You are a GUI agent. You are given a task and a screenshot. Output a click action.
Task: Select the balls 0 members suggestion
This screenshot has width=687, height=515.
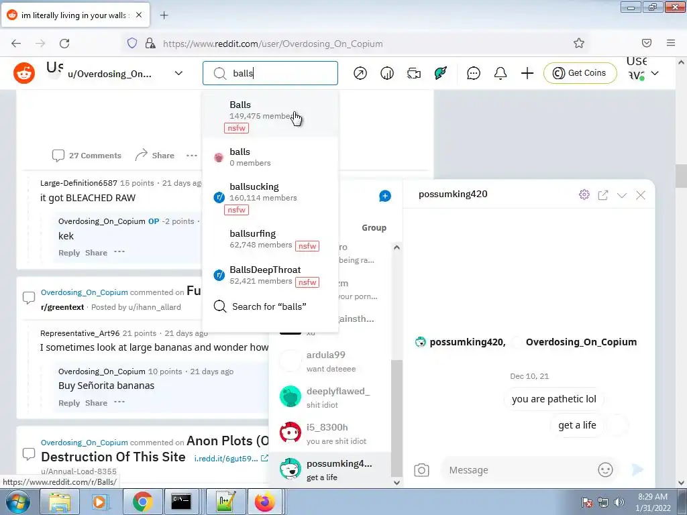[270, 157]
